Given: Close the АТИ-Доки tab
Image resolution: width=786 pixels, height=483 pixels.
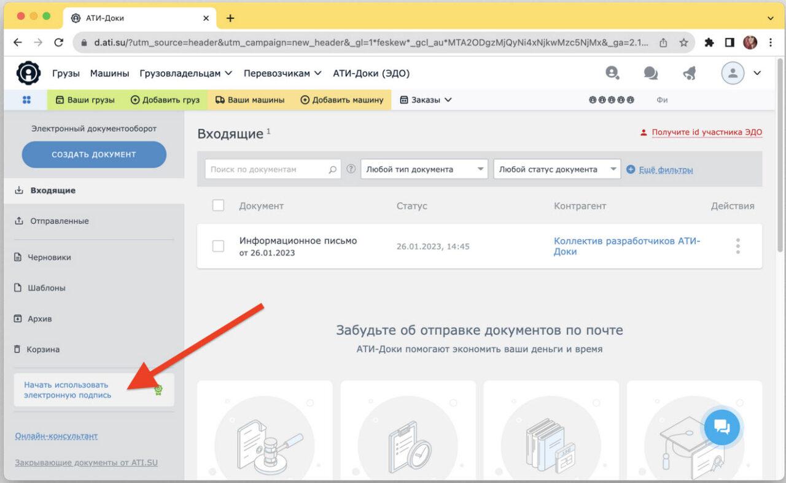Looking at the screenshot, I should pos(206,18).
